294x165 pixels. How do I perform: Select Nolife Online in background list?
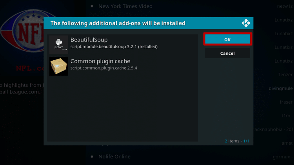[x=114, y=156]
